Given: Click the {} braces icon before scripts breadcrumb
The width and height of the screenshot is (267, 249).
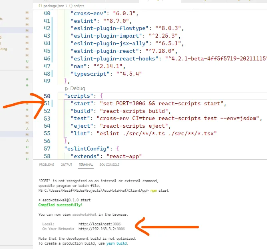Looking at the screenshot, I should (71, 6).
